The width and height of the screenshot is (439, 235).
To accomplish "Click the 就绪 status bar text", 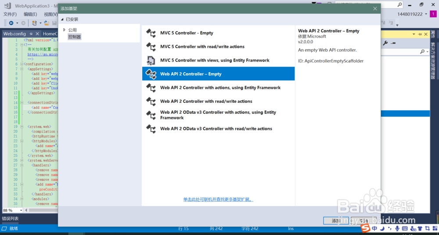I will [x=14, y=228].
